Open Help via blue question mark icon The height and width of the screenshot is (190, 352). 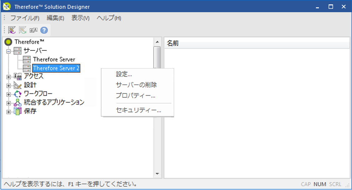44,30
